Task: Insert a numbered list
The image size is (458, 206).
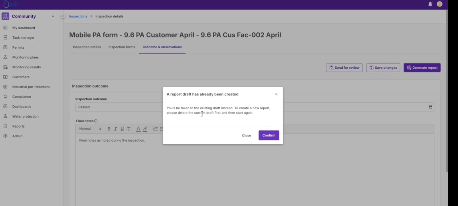Action: (x=155, y=129)
